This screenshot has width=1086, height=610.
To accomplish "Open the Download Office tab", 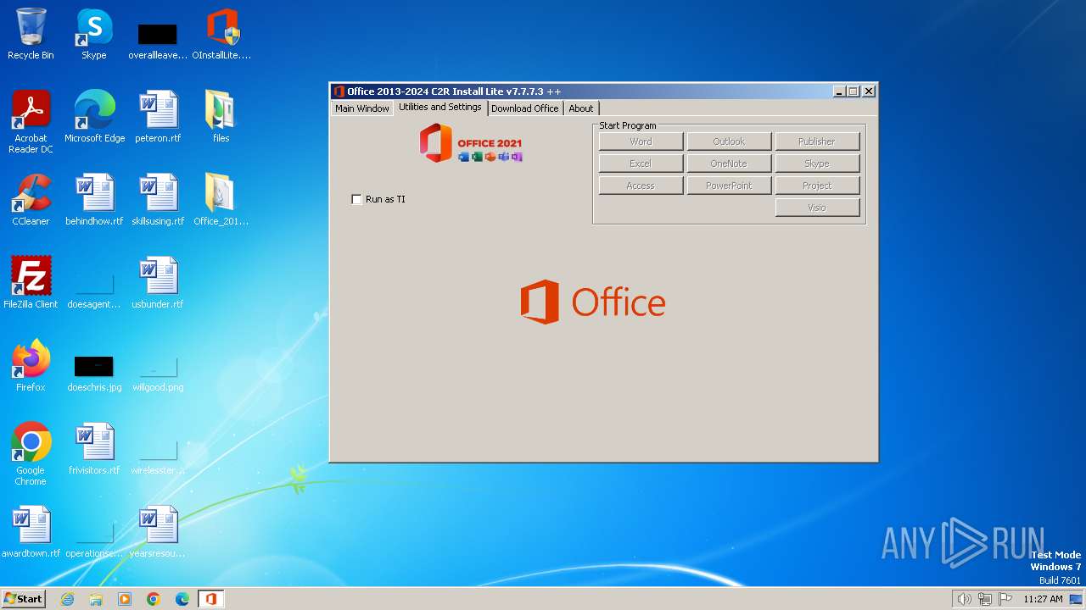I will (x=525, y=108).
